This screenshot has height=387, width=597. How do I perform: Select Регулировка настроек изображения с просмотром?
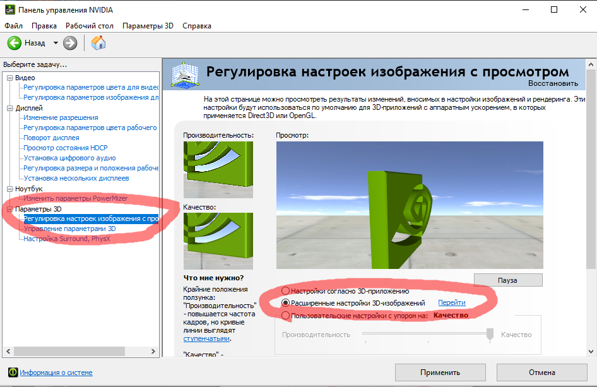[91, 218]
